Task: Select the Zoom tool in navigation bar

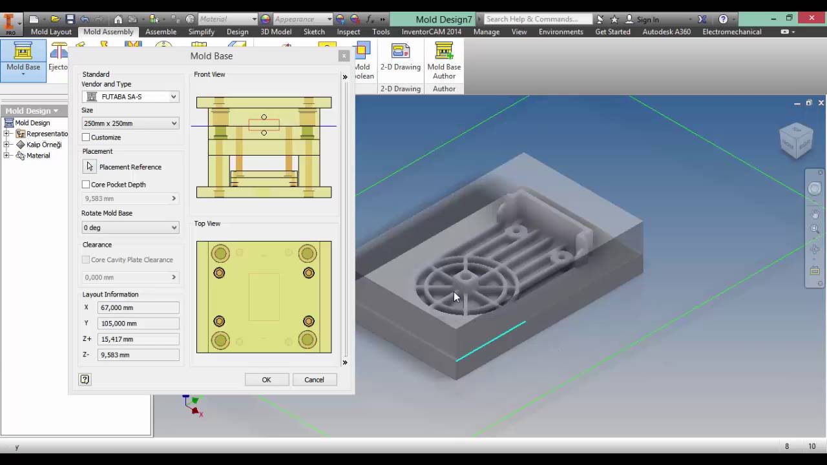Action: (815, 229)
